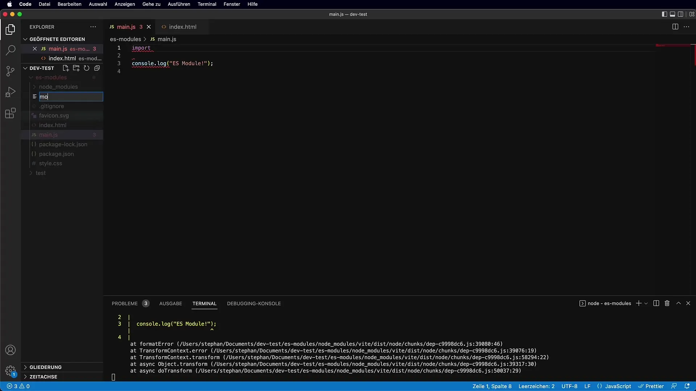Close the main.js editor tab
696x391 pixels.
[x=149, y=27]
